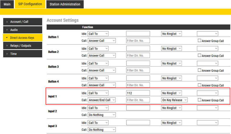The height and width of the screenshot is (134, 231).
Task: Click Button 1 Filter Dir. No. field
Action: click(x=138, y=41)
